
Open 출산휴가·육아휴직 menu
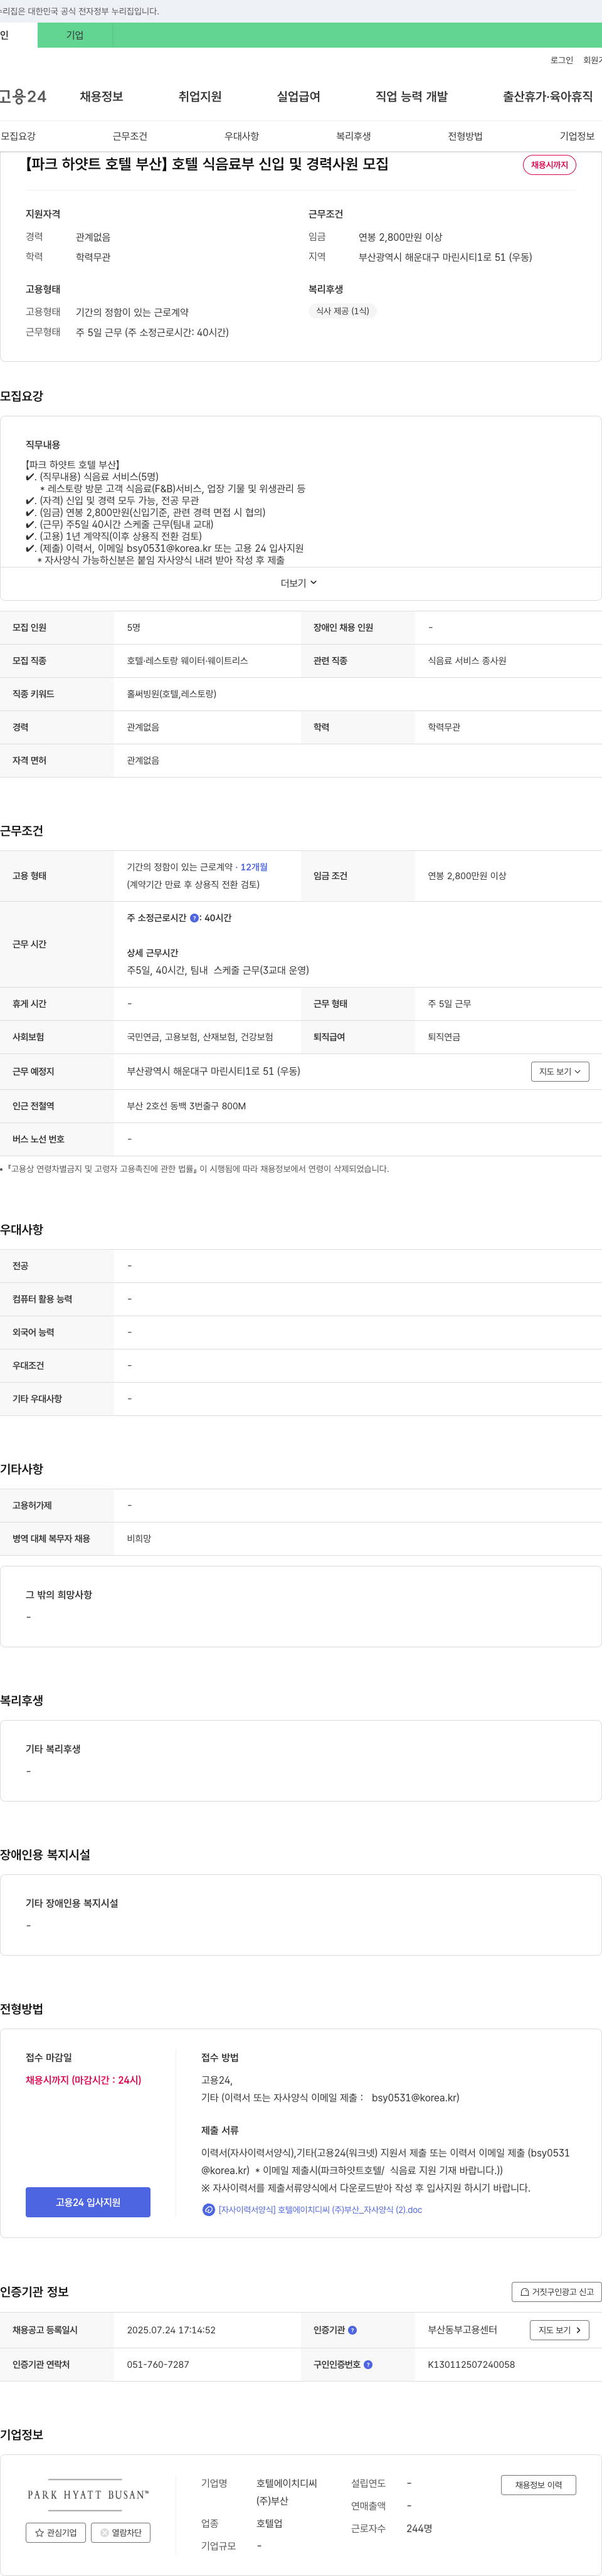(x=547, y=96)
